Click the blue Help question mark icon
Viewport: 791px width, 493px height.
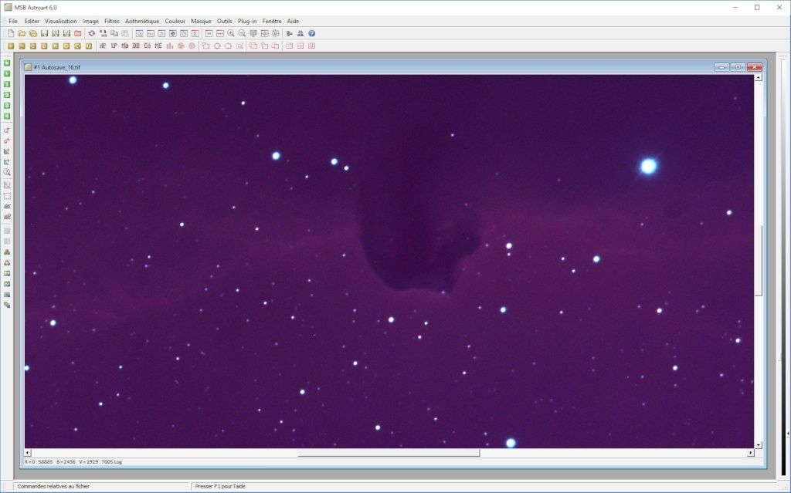point(312,33)
